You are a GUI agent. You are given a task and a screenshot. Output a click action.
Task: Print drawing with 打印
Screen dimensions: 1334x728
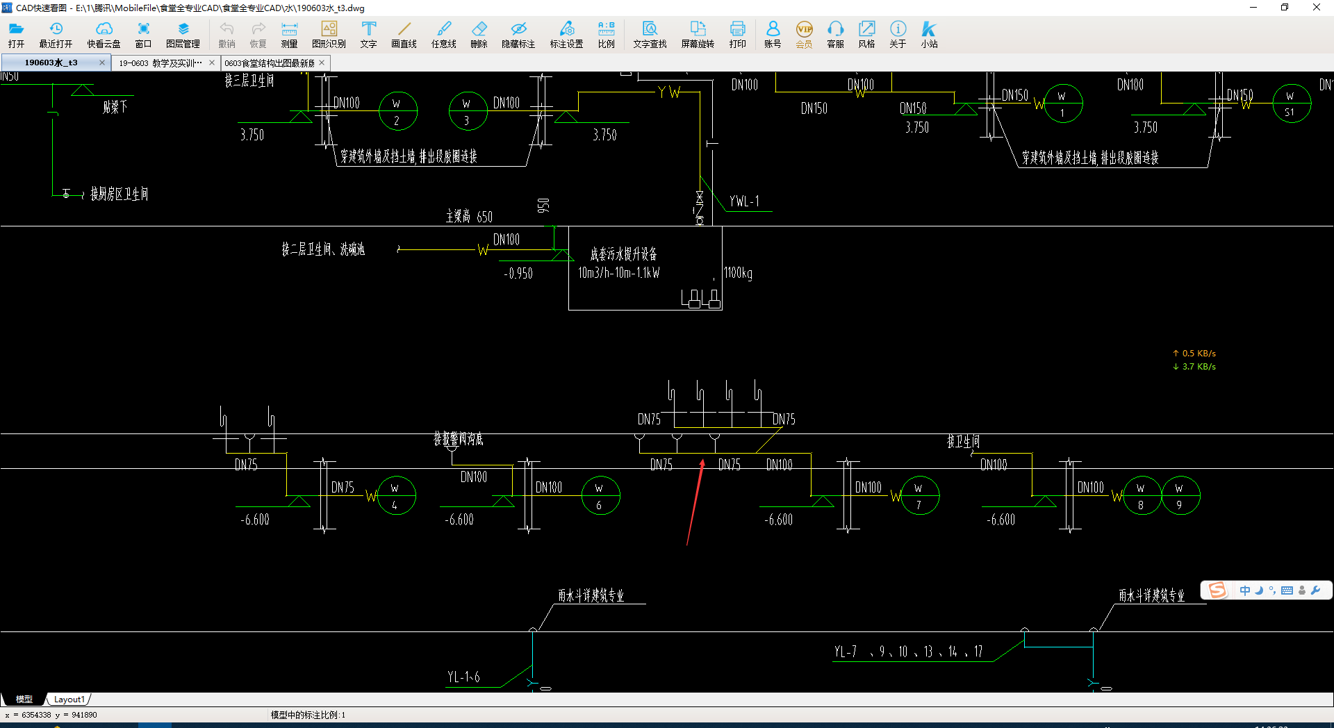(x=737, y=35)
